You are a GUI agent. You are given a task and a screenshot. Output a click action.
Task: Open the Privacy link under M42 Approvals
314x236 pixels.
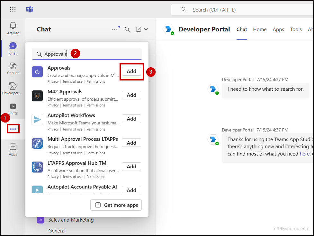[53, 105]
